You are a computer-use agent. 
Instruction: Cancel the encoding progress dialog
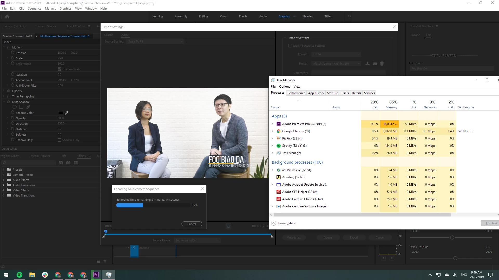click(192, 224)
